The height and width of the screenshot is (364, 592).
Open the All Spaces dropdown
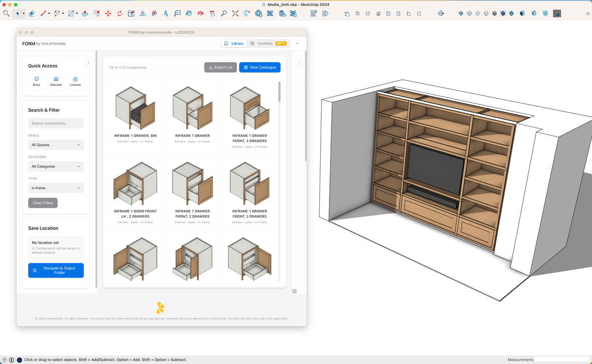[x=56, y=144]
